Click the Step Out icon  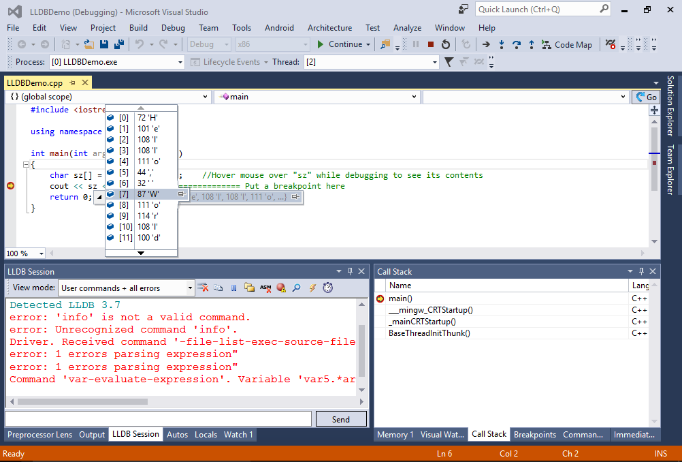[x=531, y=44]
